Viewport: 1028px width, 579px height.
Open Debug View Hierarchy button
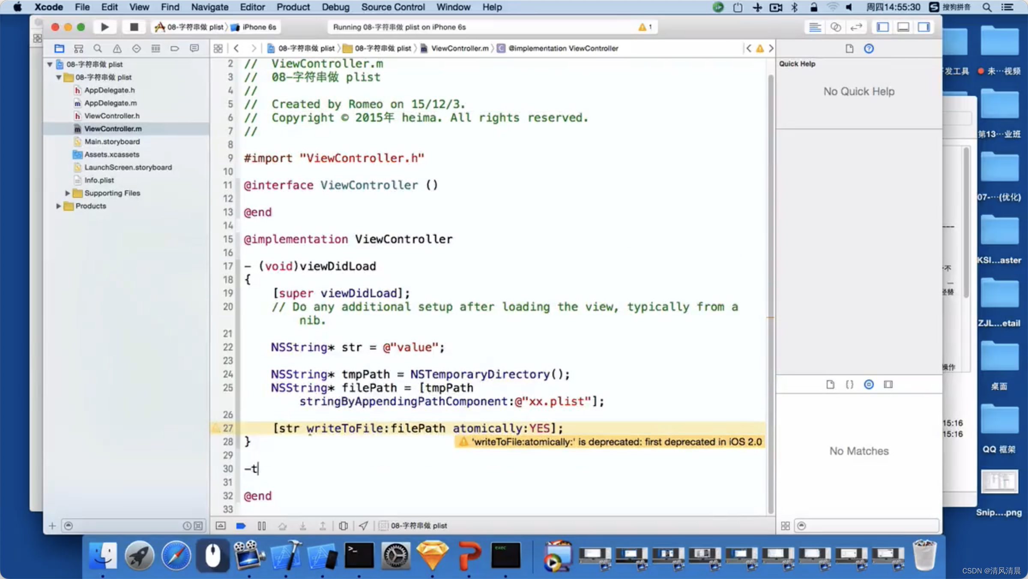point(343,525)
